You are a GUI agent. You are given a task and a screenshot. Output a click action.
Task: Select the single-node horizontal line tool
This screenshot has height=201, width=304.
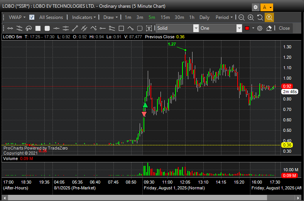click(x=56, y=28)
